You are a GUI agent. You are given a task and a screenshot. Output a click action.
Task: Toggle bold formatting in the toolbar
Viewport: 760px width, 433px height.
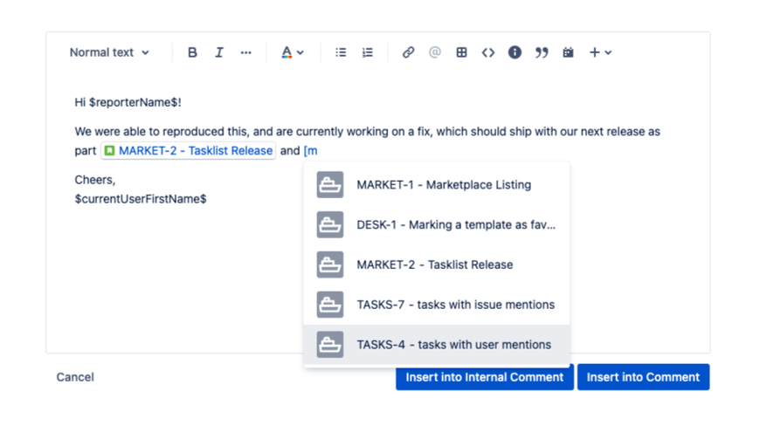[192, 52]
